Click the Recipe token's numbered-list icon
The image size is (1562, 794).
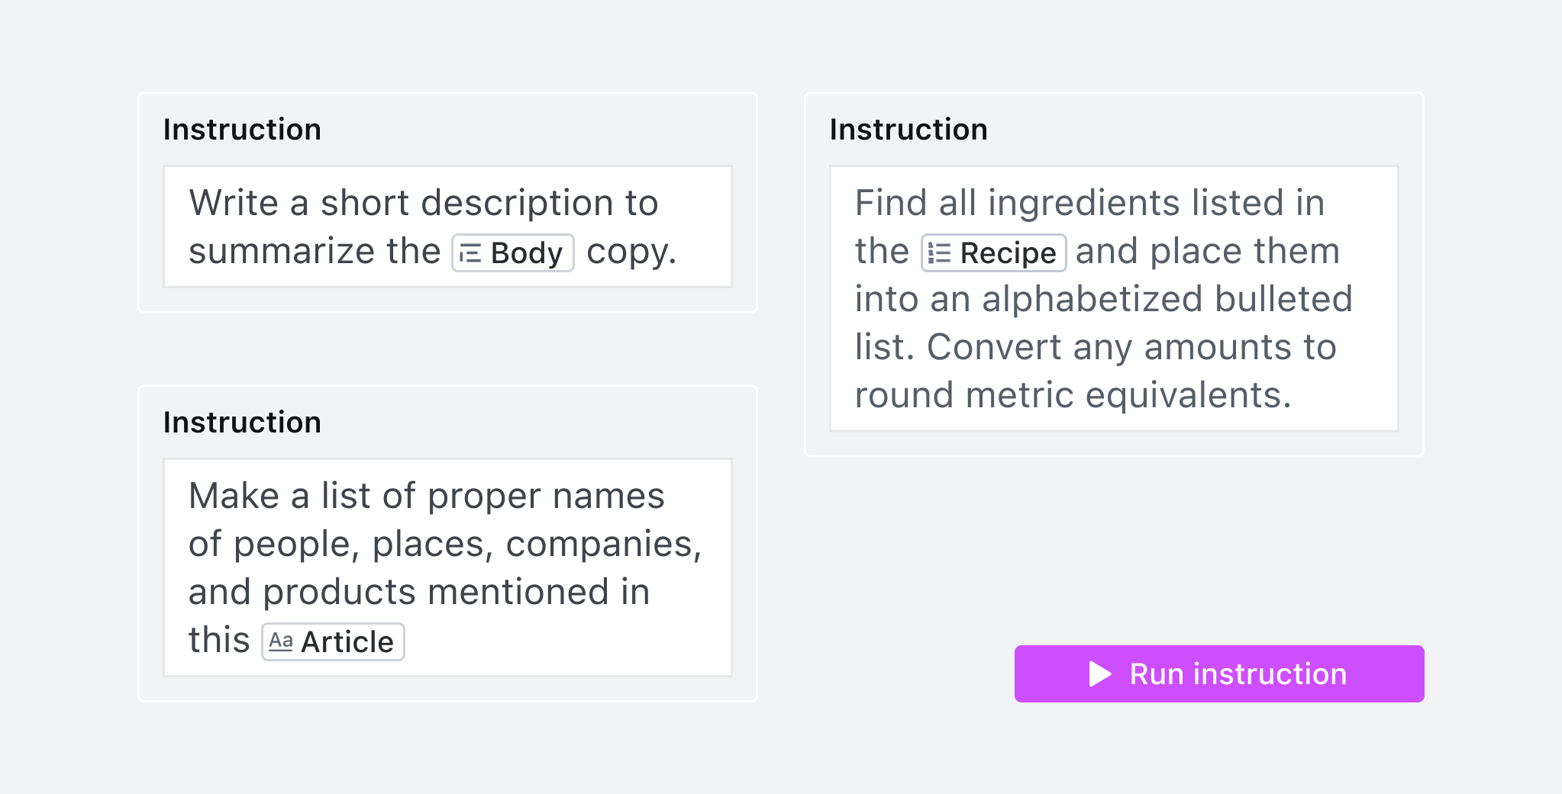tap(941, 252)
